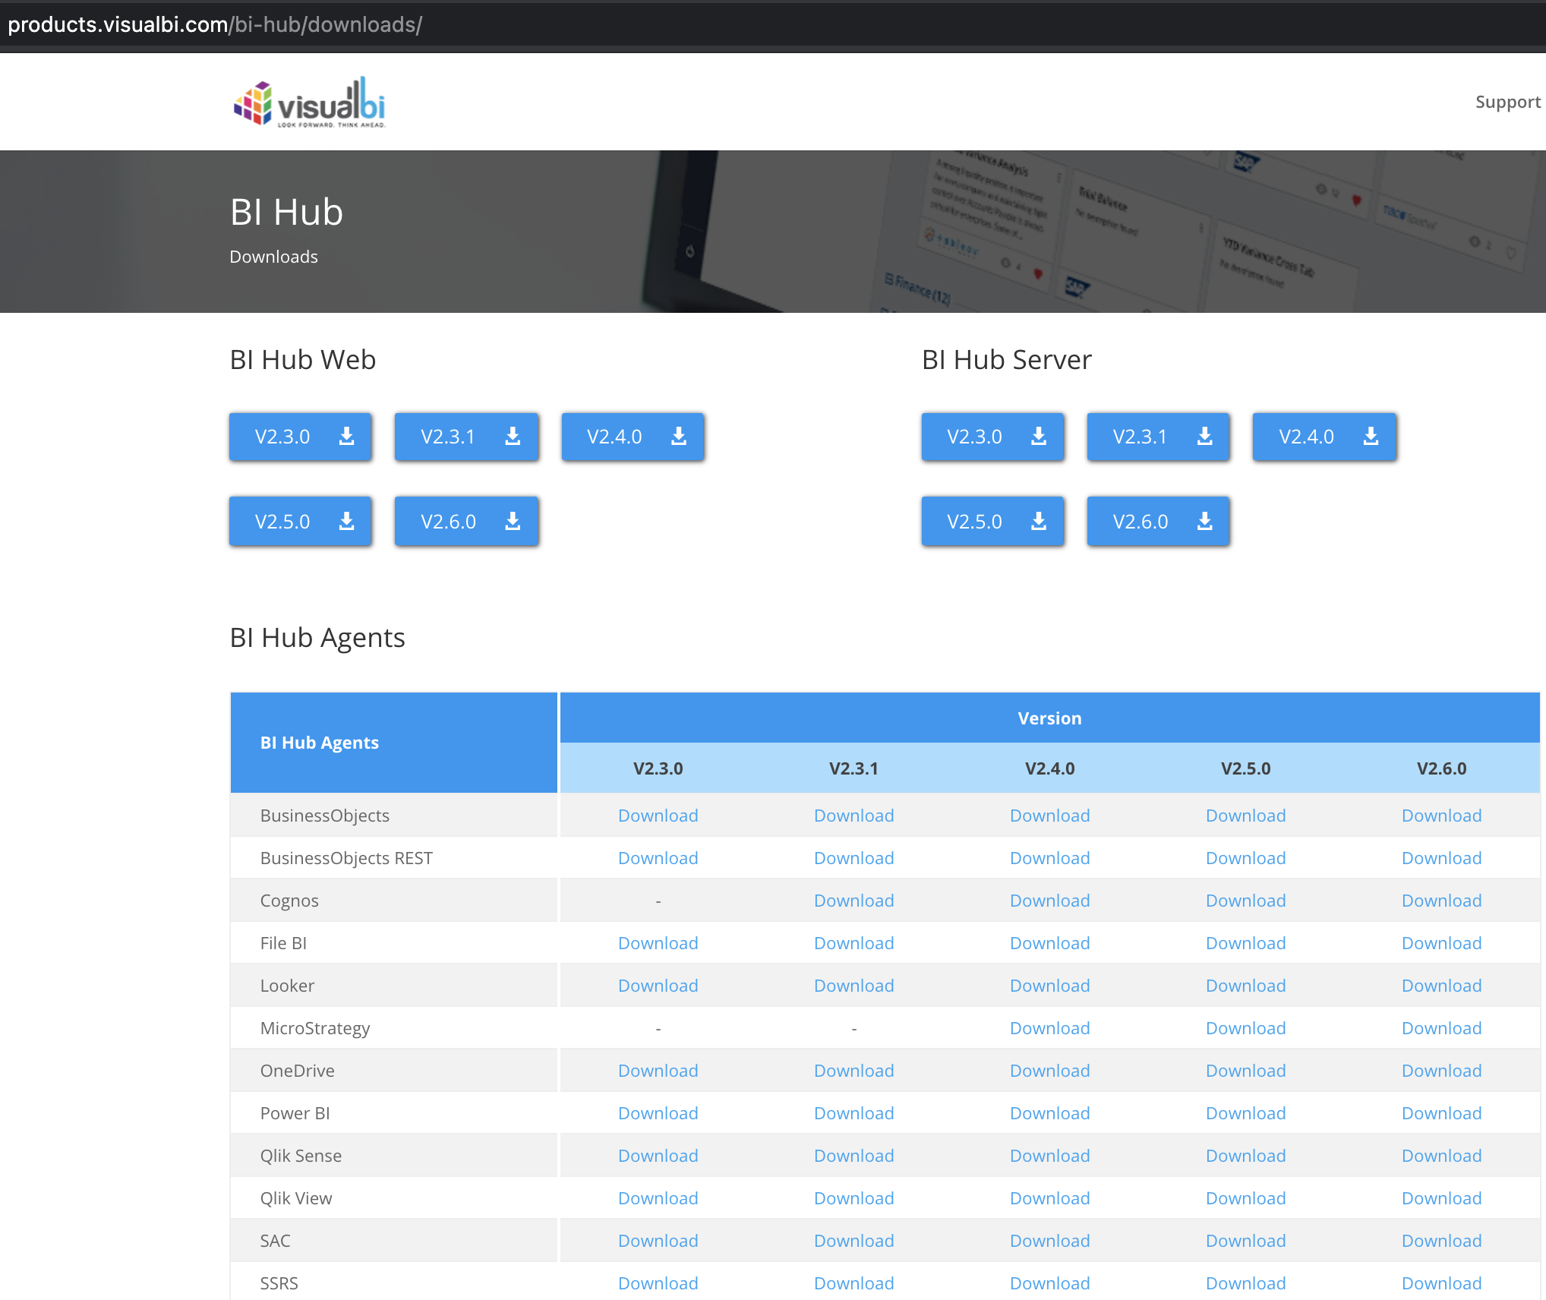Download Qlik Sense agent V2.6.0
Viewport: 1546px width, 1300px height.
tap(1441, 1156)
